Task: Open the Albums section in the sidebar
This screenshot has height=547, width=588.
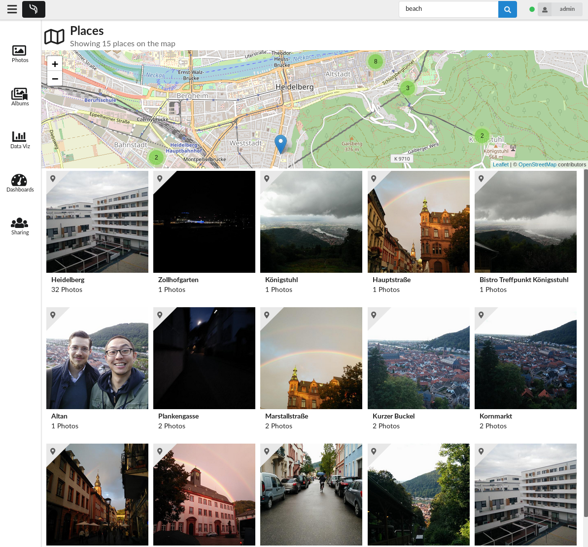Action: click(20, 96)
